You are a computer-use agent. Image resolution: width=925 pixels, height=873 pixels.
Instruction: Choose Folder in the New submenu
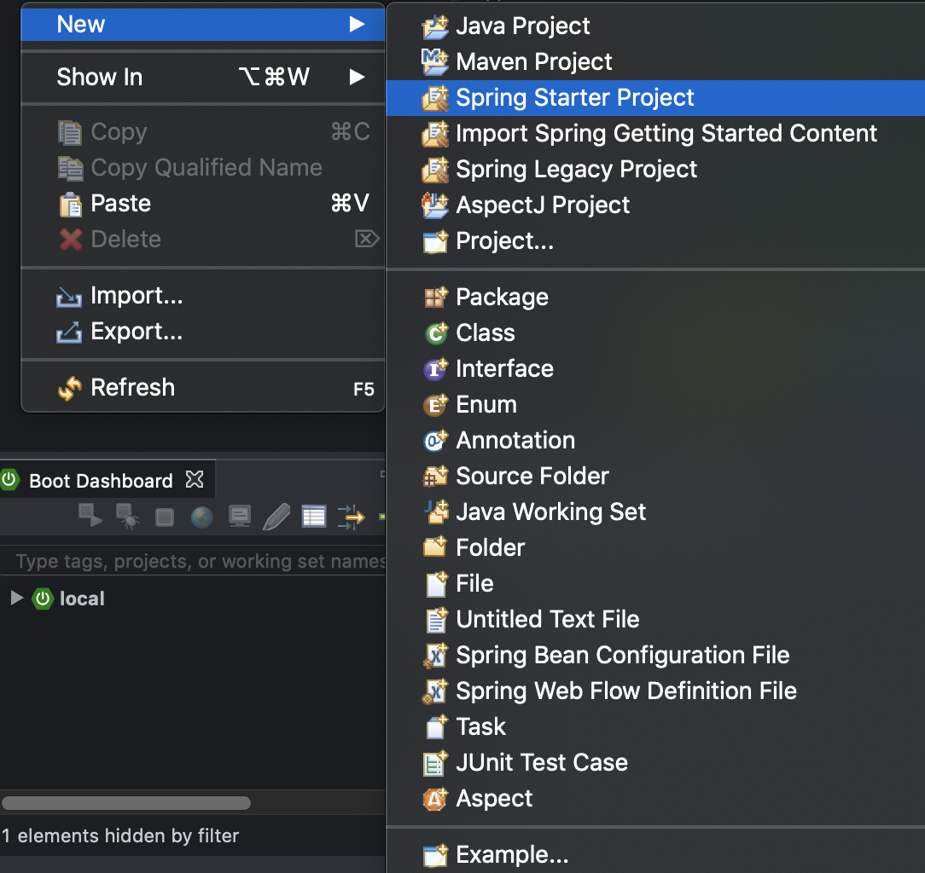(x=655, y=548)
